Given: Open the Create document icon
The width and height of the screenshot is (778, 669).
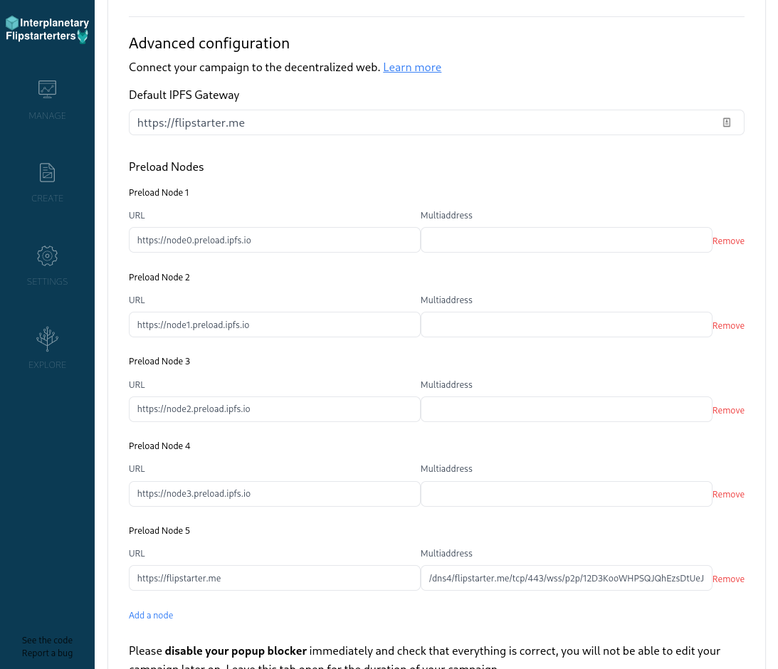Looking at the screenshot, I should [47, 172].
